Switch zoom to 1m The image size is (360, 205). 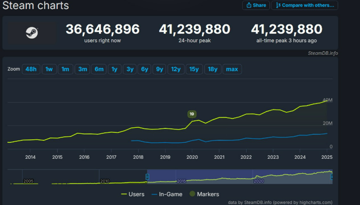[x=65, y=69]
